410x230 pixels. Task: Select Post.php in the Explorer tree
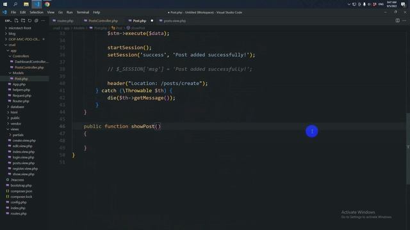[21, 79]
